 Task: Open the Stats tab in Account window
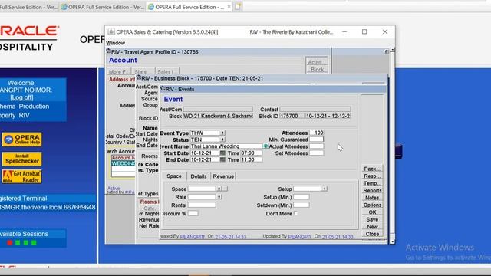[x=143, y=71]
